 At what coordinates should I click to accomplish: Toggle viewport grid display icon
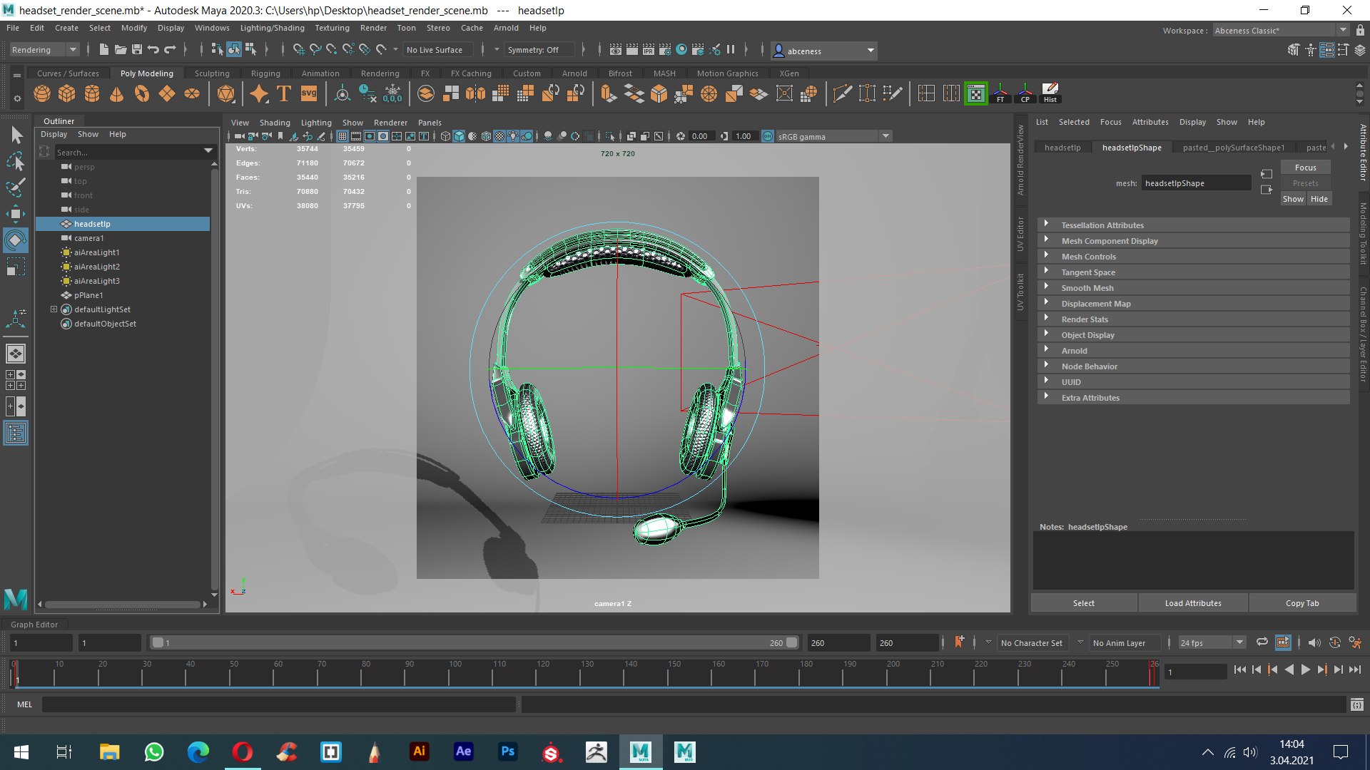coord(342,136)
